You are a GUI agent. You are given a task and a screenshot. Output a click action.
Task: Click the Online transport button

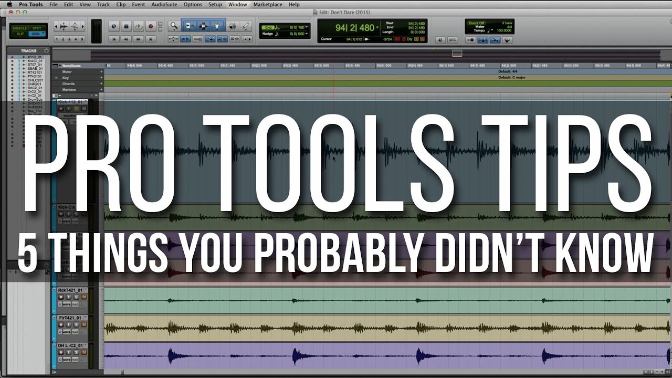coord(114,26)
